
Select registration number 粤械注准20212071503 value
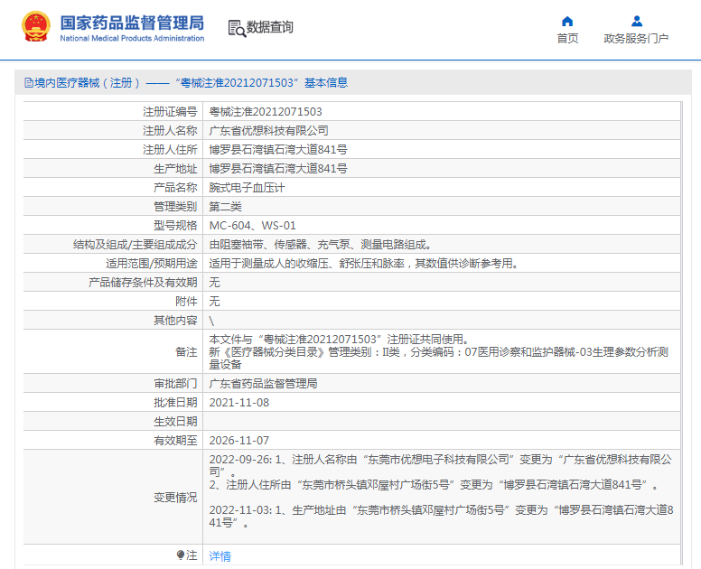click(266, 112)
